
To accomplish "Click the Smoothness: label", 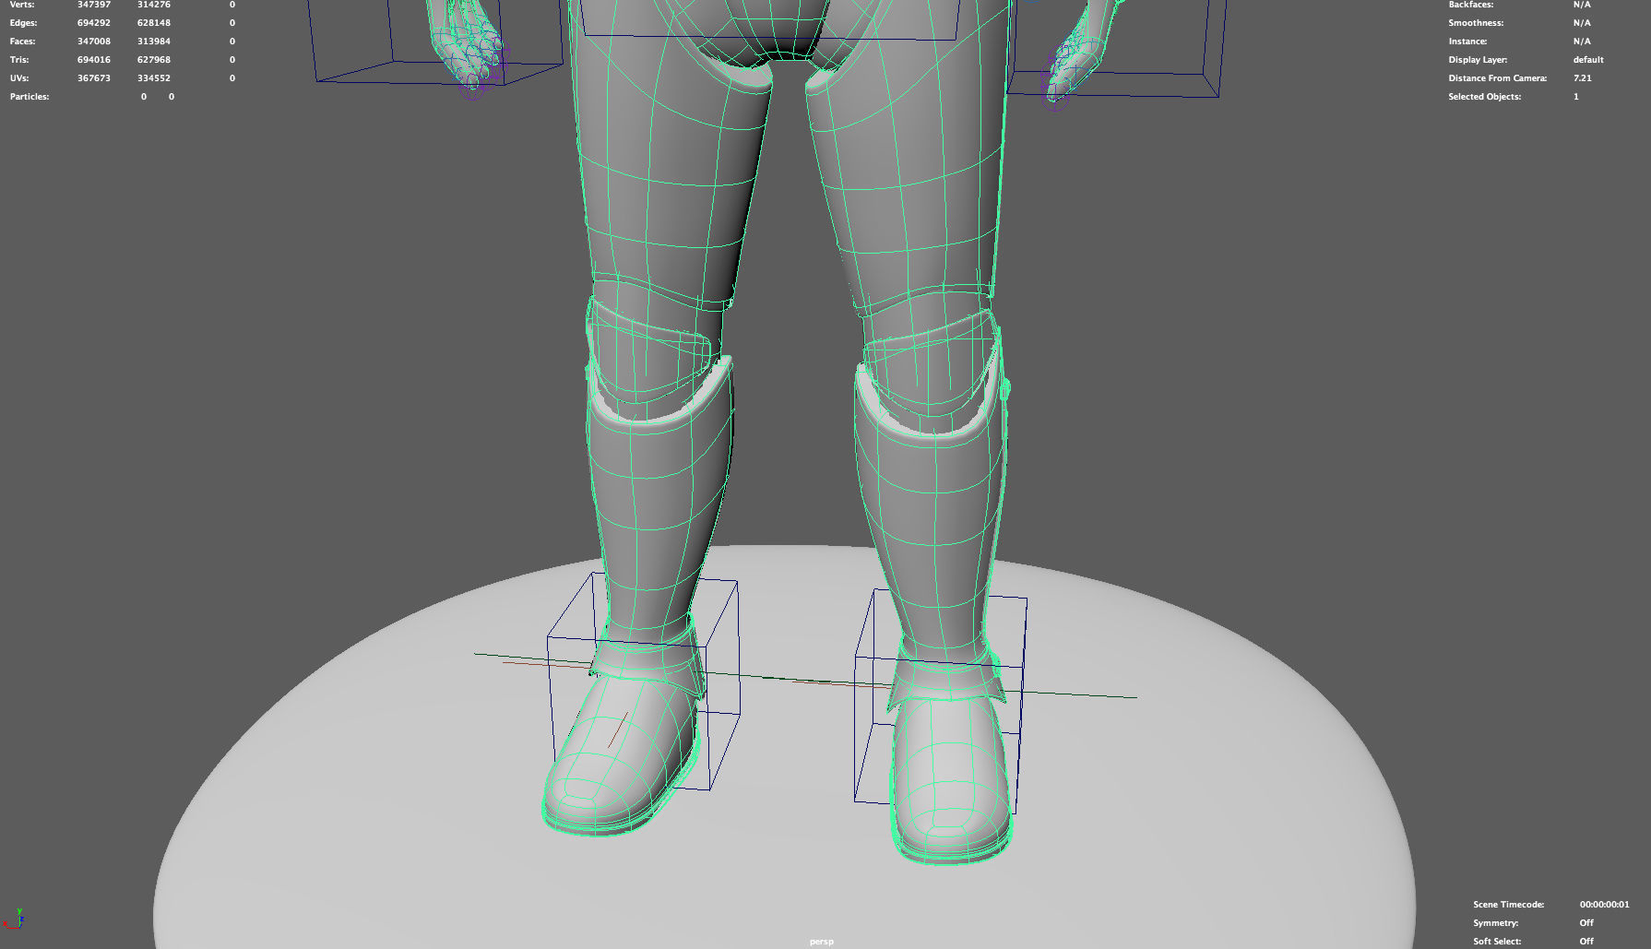I will (1476, 23).
